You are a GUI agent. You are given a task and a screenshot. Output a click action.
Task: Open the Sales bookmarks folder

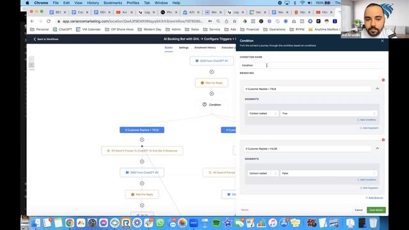click(192, 29)
